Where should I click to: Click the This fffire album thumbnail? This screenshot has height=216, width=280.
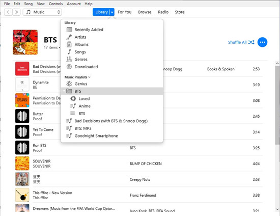22,195
